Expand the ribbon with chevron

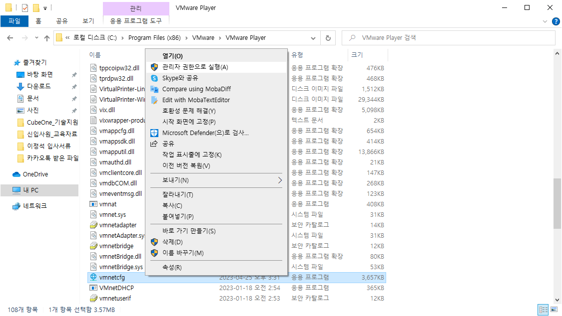point(545,21)
